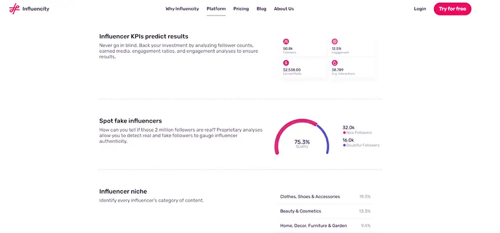Image resolution: width=500 pixels, height=233 pixels.
Task: Click the Influencity logo icon
Action: 15,9
